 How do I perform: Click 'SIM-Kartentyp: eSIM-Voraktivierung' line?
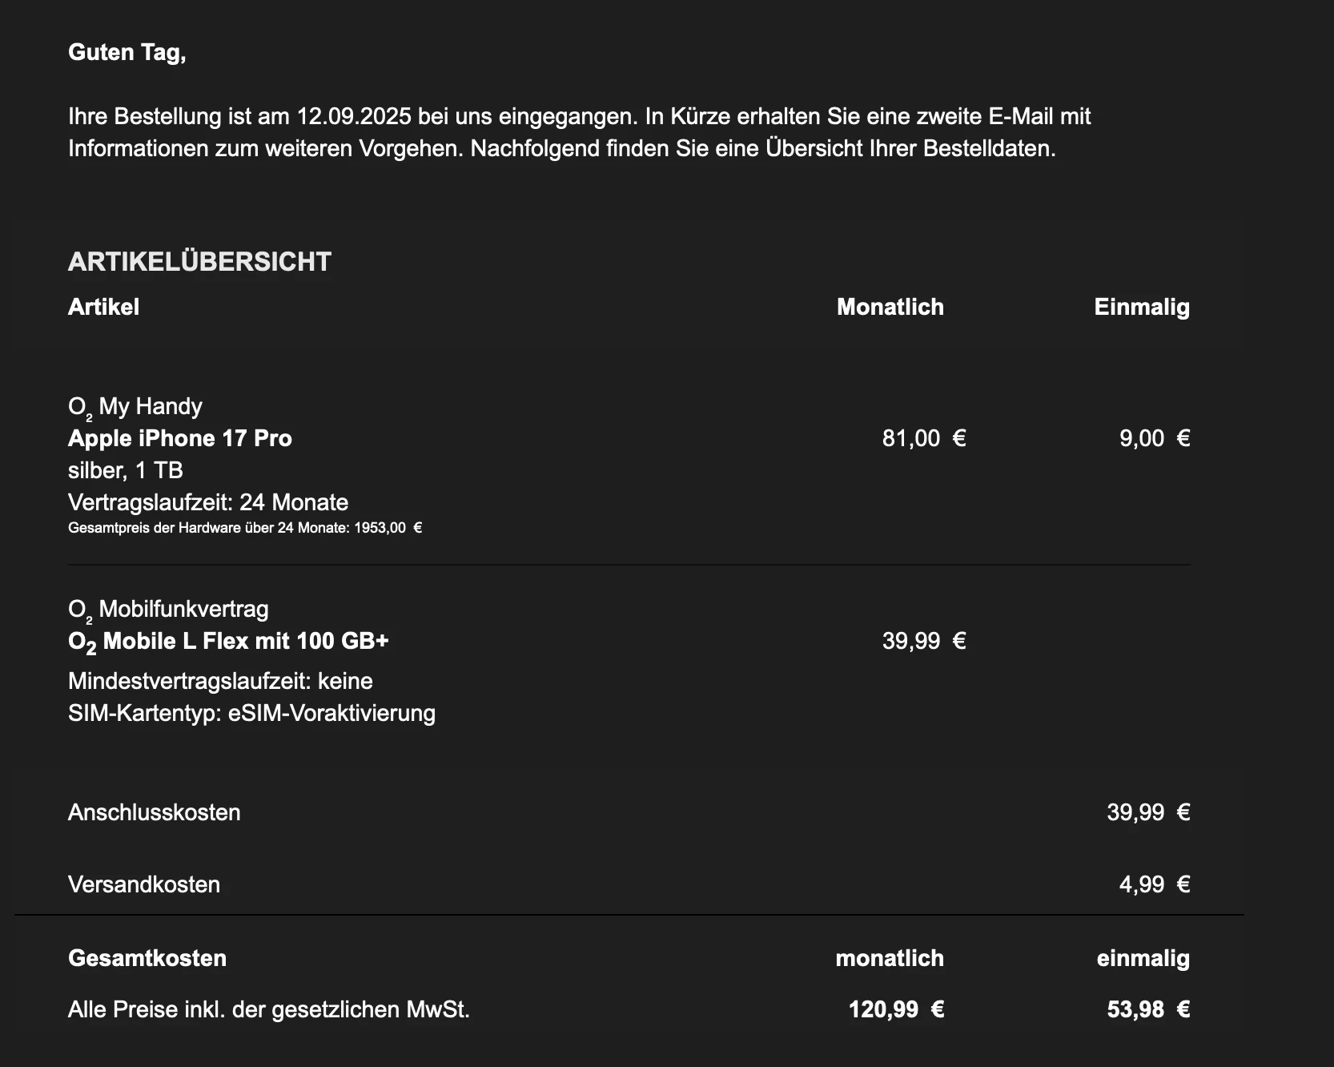[251, 713]
